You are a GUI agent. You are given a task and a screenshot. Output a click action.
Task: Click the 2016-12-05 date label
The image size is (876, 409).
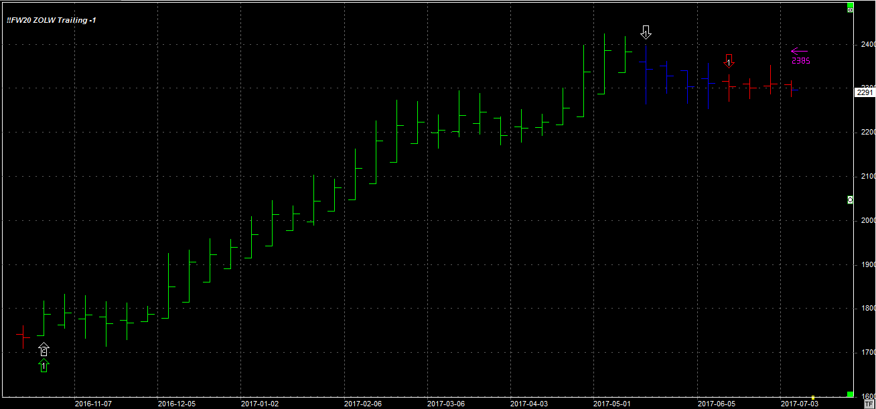pos(177,404)
